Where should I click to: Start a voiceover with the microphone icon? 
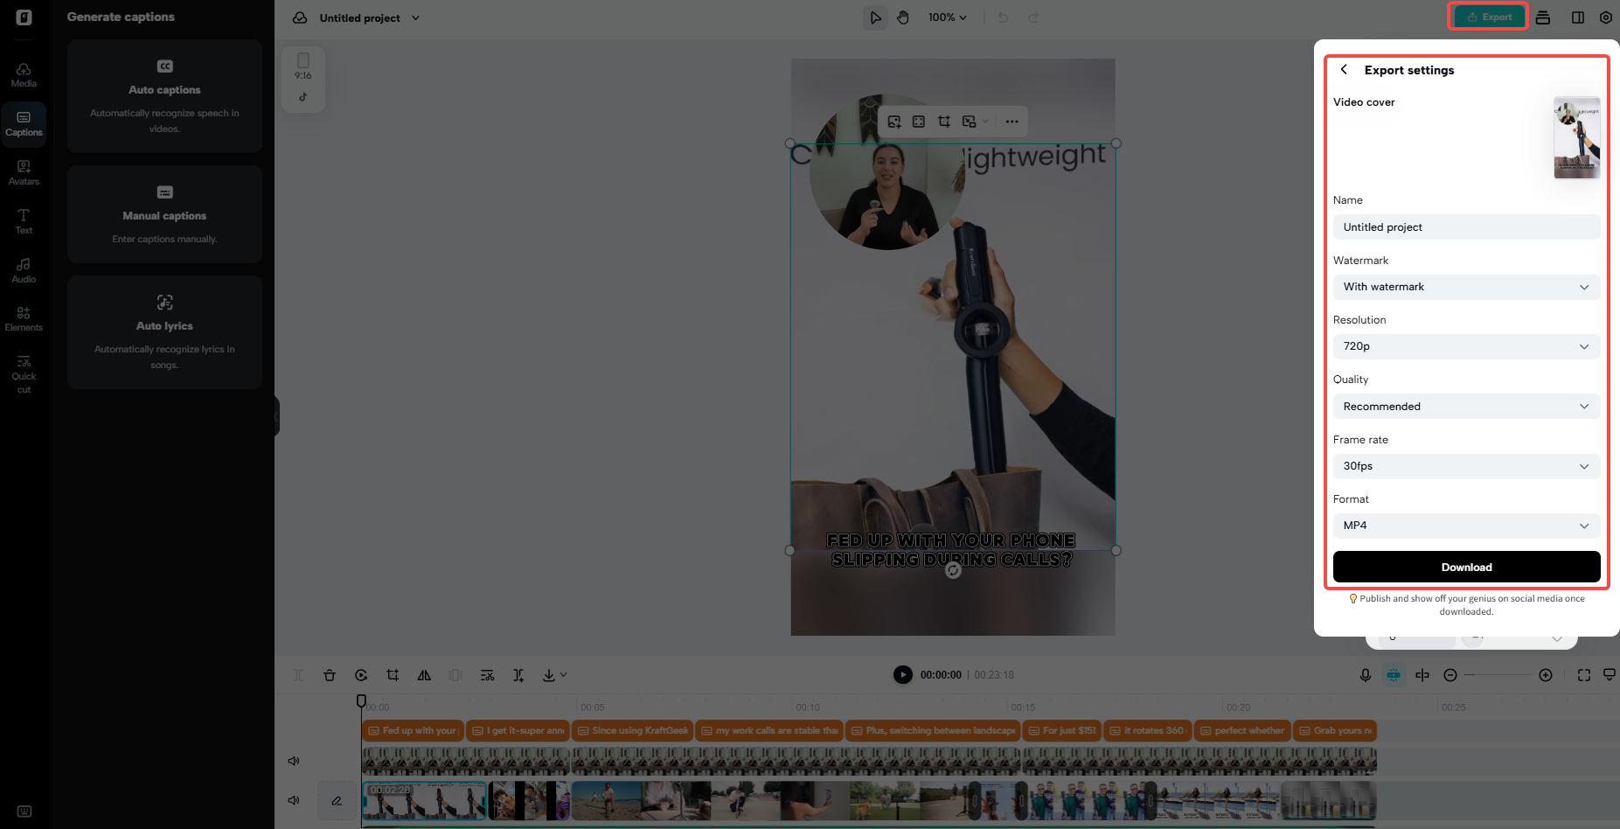pos(1366,675)
